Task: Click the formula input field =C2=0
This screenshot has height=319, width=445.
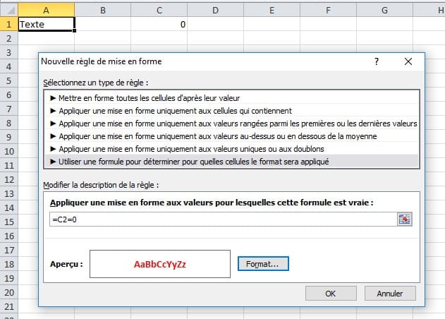Action: (x=222, y=219)
